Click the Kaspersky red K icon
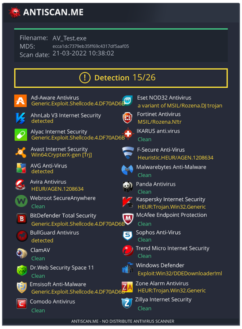This screenshot has height=329, width=242. 127,202
